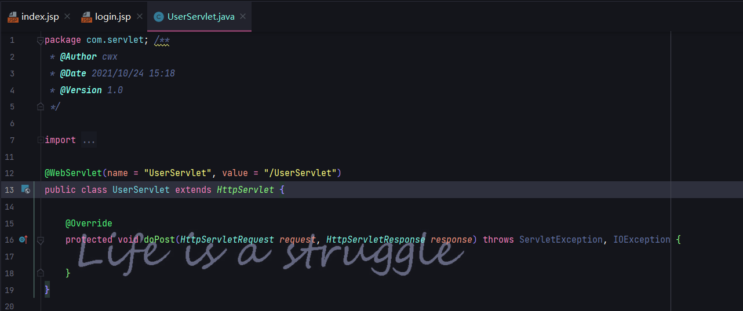Click the @Date 2021/10/24 15:18 comment
The image size is (743, 311).
click(112, 74)
